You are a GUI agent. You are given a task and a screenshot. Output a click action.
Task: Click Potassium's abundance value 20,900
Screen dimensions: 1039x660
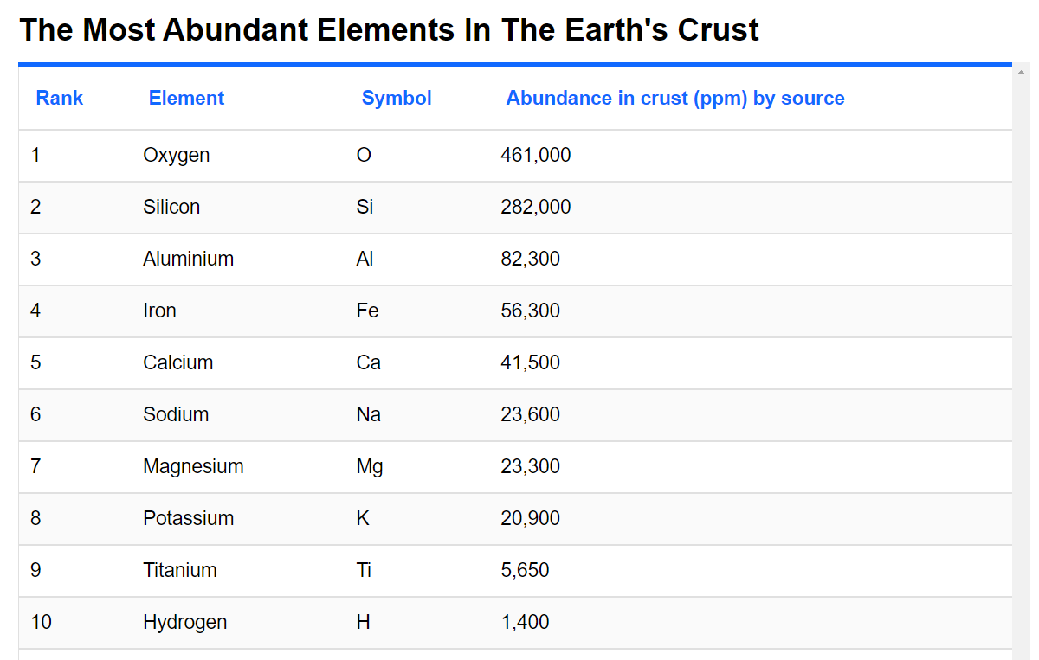point(531,519)
